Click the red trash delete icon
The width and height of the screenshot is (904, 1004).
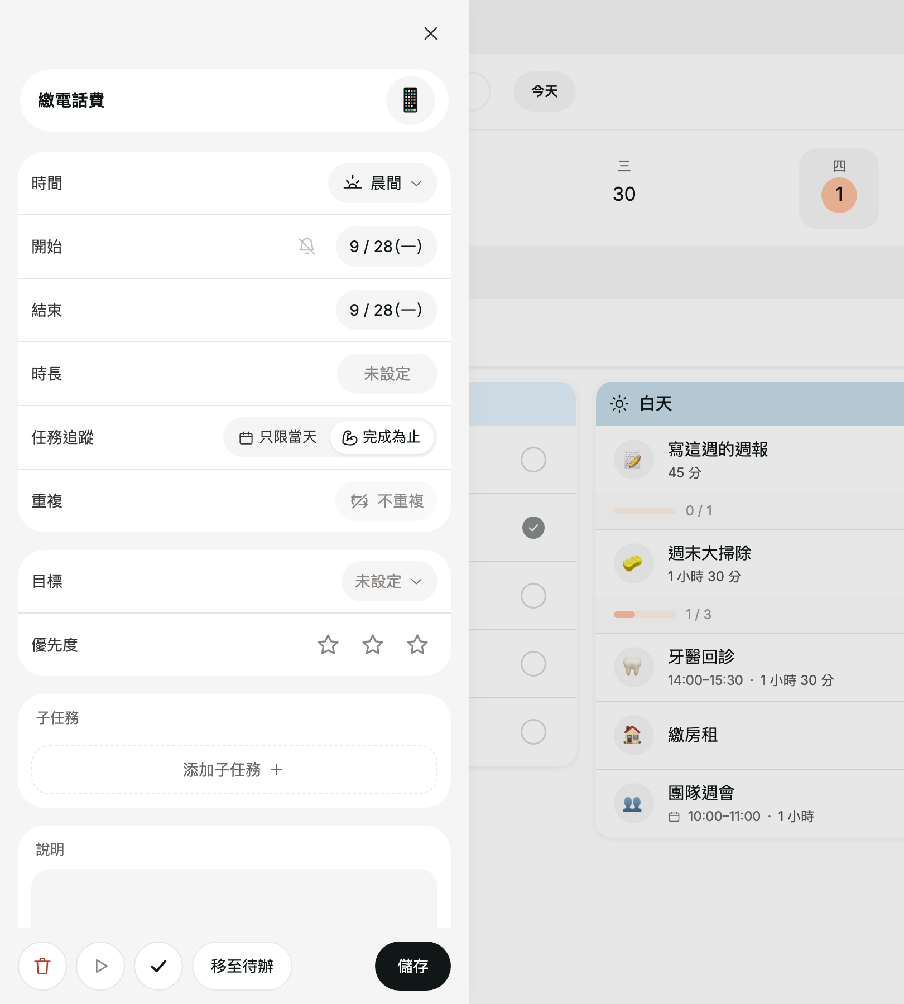42,966
